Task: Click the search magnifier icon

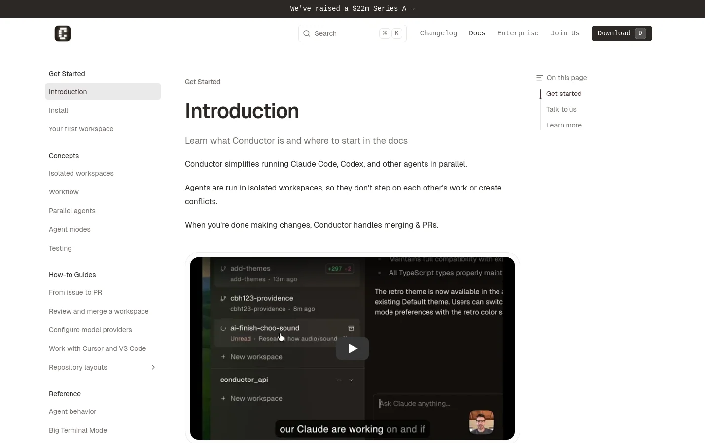Action: [307, 33]
